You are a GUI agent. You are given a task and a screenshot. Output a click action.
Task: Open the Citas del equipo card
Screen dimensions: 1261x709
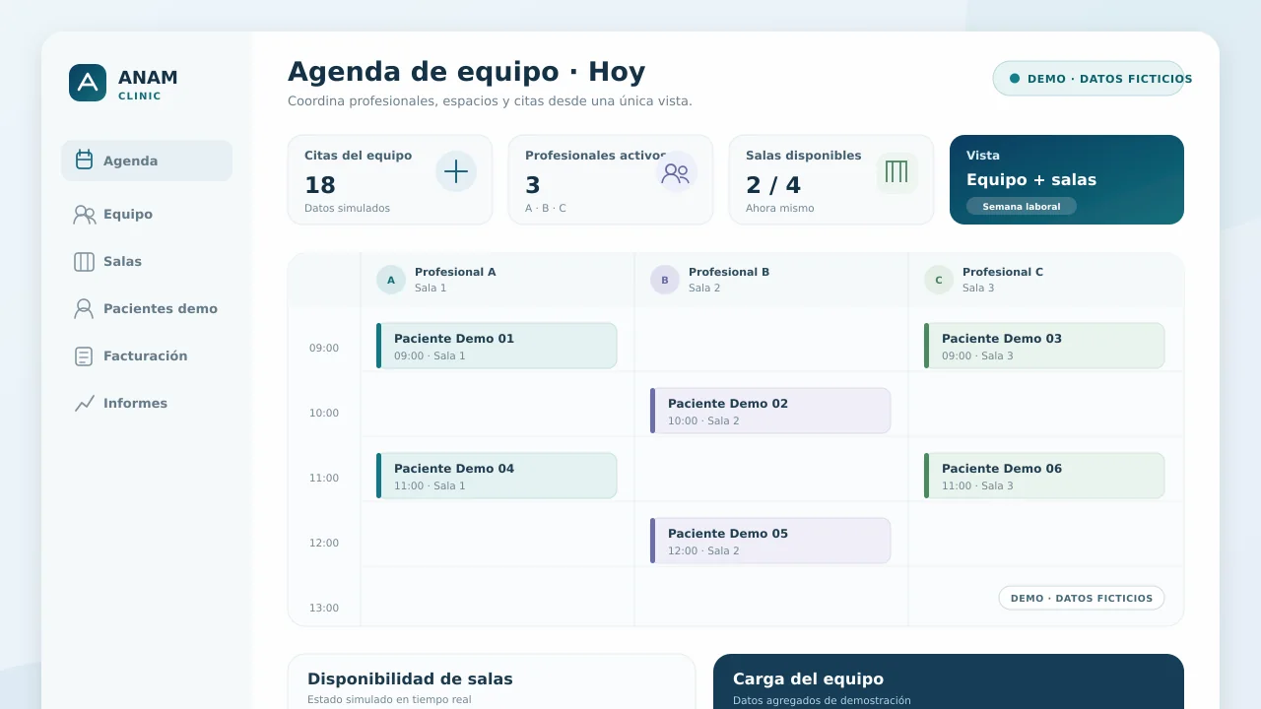(390, 179)
